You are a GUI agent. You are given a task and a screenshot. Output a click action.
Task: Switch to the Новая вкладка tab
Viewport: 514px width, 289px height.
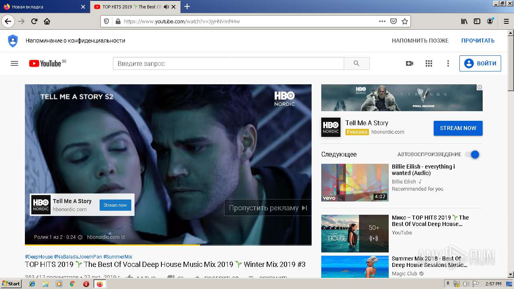[x=44, y=7]
